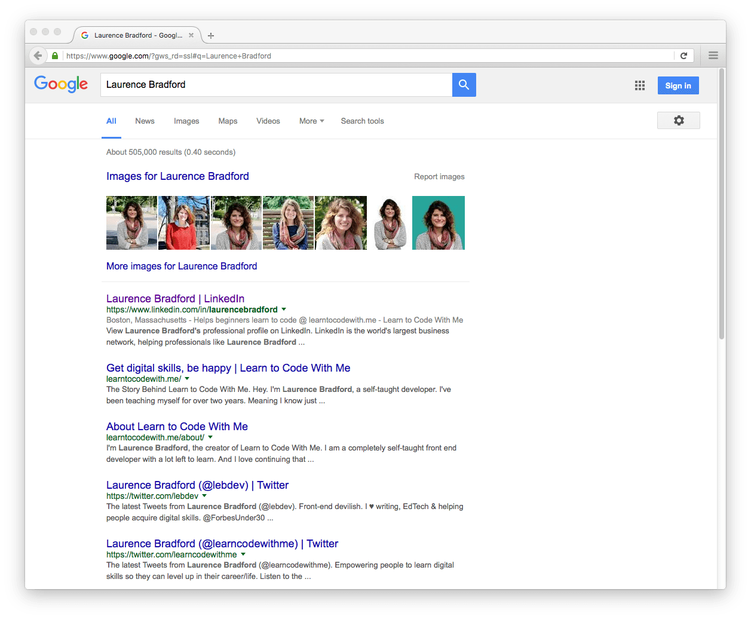The width and height of the screenshot is (751, 619).
Task: Open the thumbnail with red sweater
Action: coord(184,223)
